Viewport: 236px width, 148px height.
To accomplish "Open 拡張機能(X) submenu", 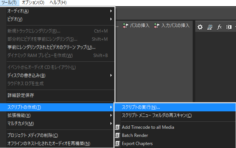I will (57, 115).
